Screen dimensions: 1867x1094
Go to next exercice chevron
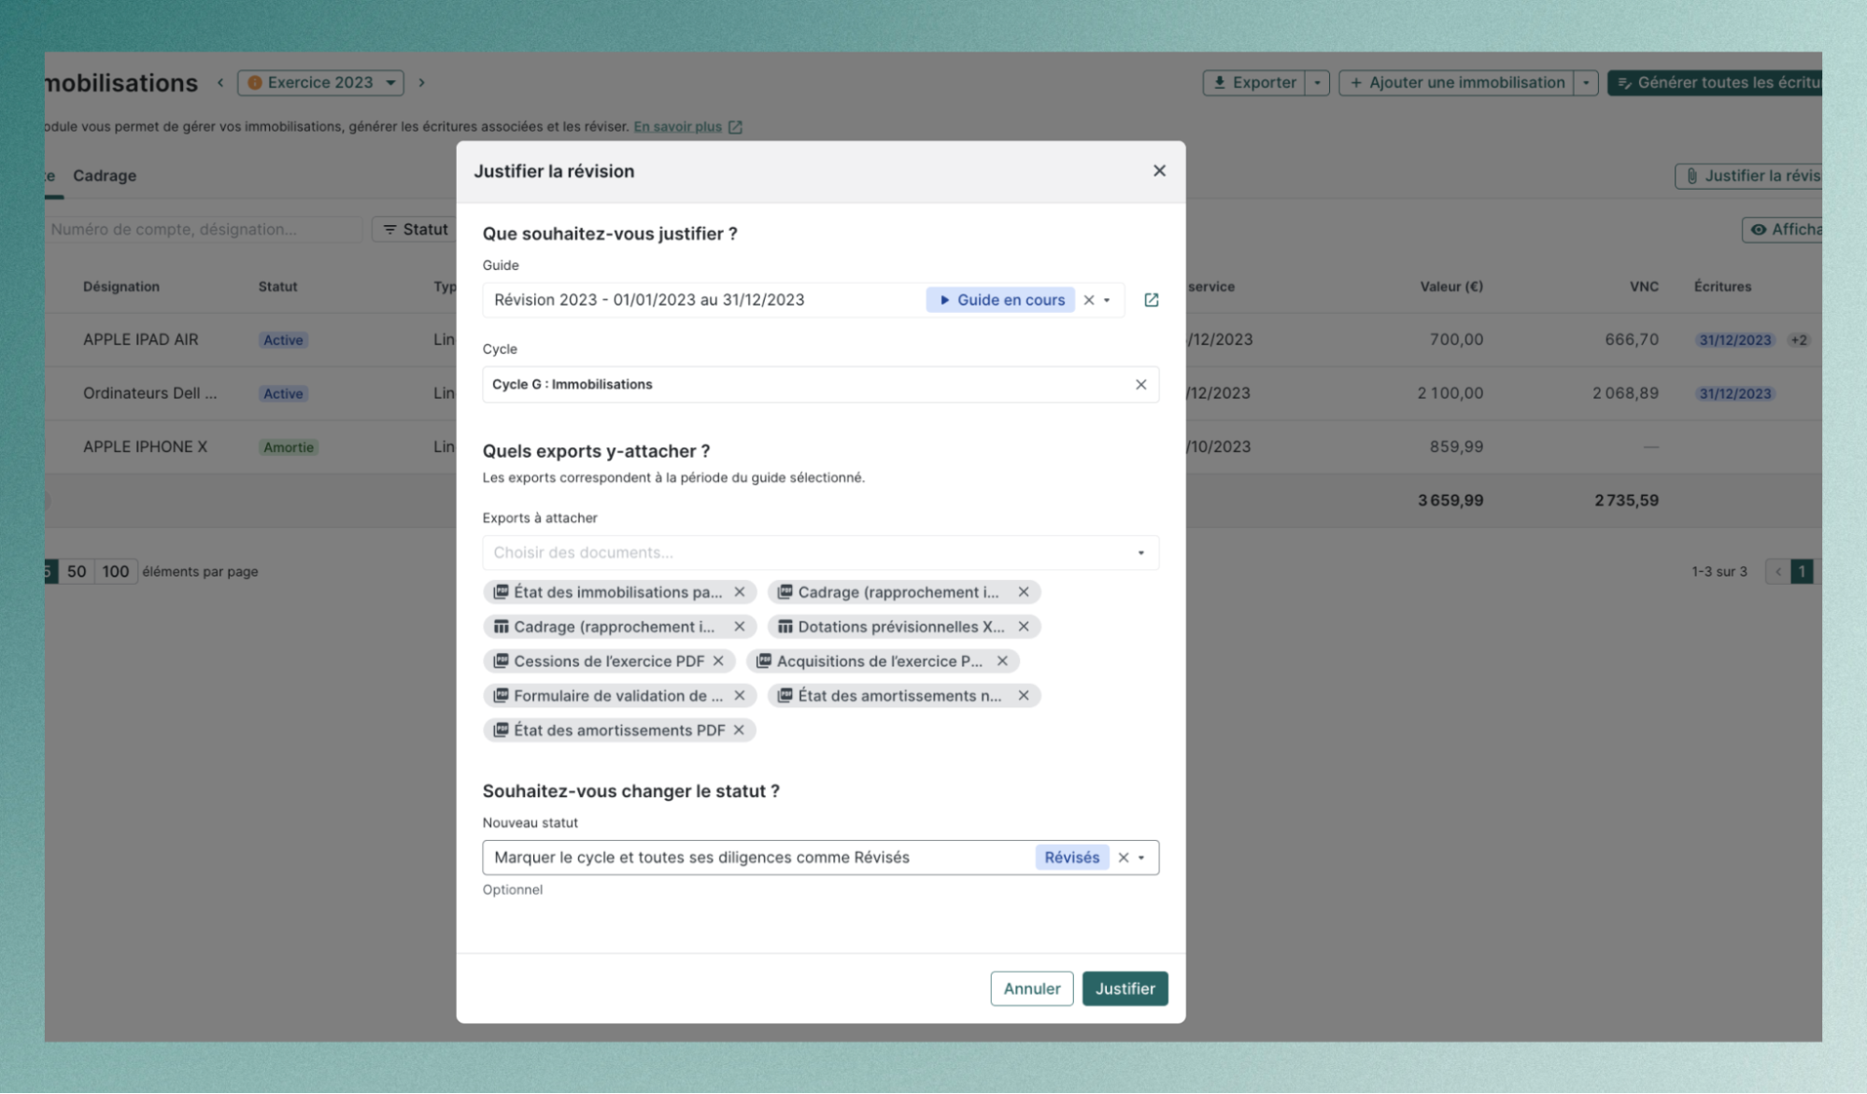pyautogui.click(x=422, y=83)
